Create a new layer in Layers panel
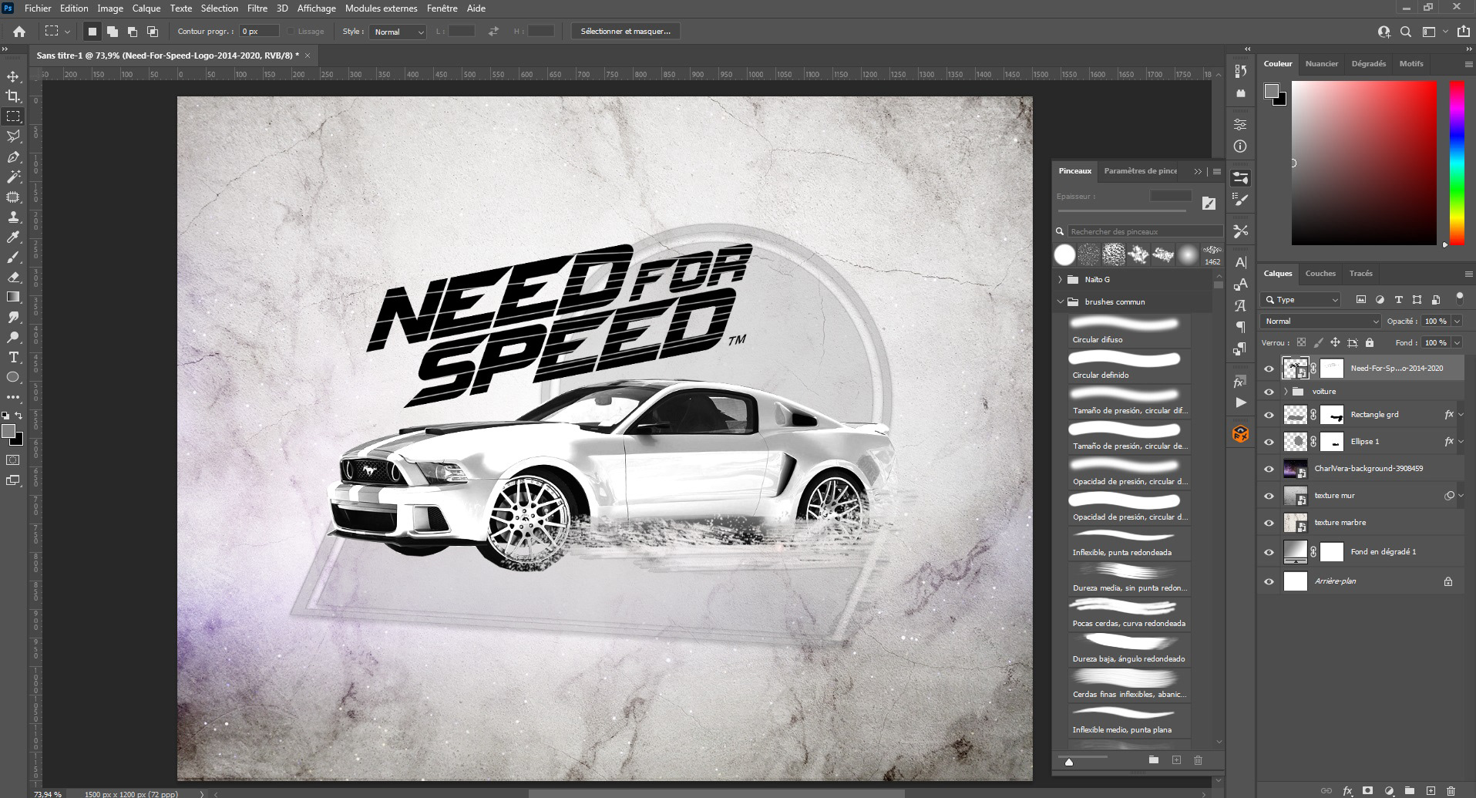This screenshot has height=798, width=1476. point(1431,790)
